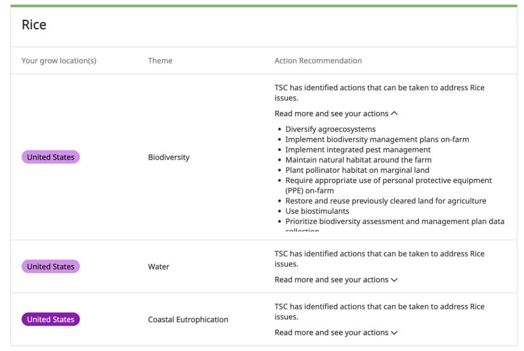Click the dark United States badge for Coastal Eutrophication
This screenshot has width=524, height=351.
click(x=50, y=319)
